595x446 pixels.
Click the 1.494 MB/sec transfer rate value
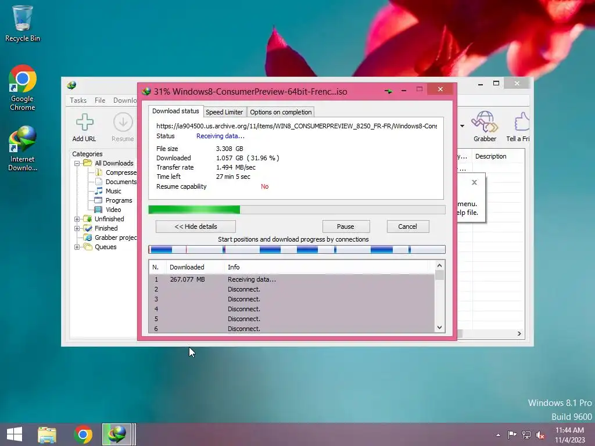(x=236, y=167)
